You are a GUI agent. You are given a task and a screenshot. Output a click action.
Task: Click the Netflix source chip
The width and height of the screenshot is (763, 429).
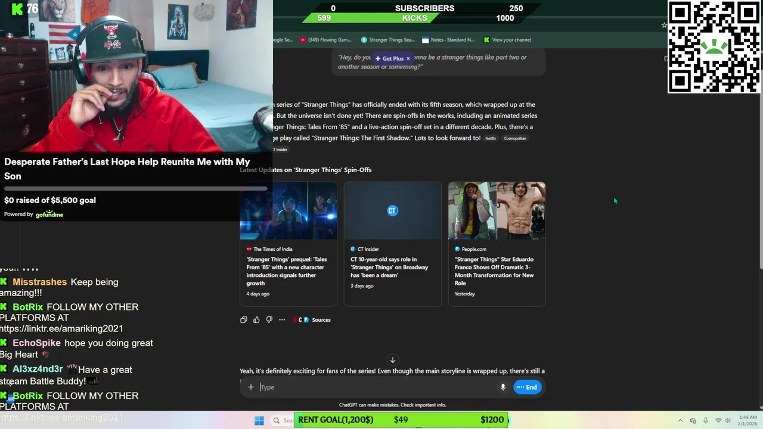pos(491,138)
